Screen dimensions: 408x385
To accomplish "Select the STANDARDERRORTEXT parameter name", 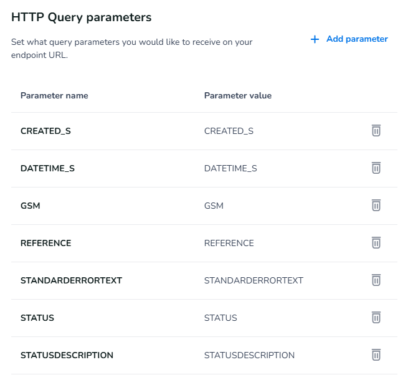I will coord(71,280).
